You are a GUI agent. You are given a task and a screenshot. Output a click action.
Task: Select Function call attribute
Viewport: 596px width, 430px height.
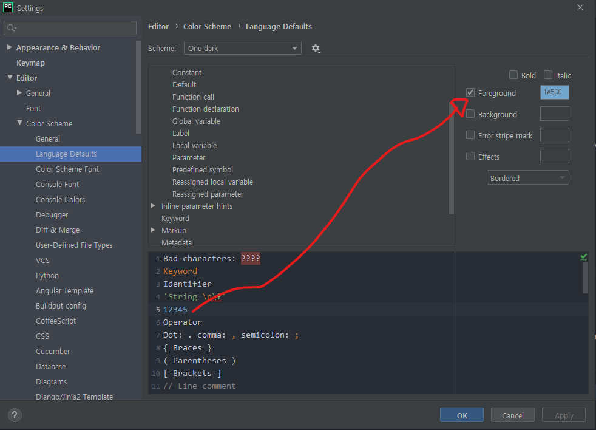(193, 97)
